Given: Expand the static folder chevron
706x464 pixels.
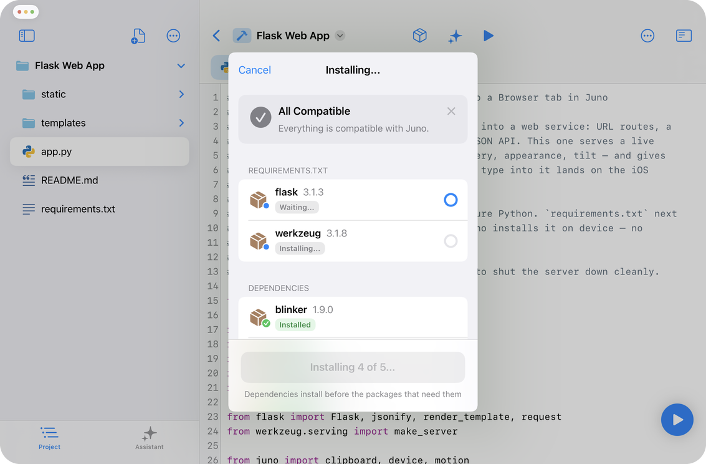Looking at the screenshot, I should point(181,94).
